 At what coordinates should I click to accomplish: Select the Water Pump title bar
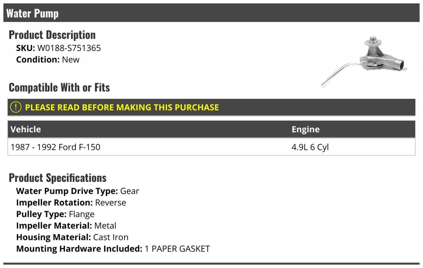[x=211, y=13]
